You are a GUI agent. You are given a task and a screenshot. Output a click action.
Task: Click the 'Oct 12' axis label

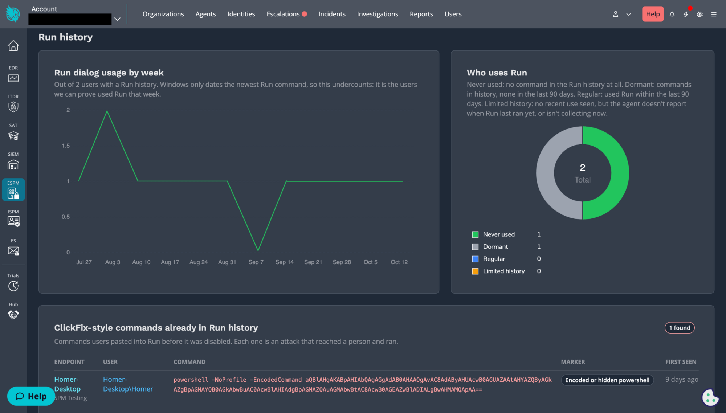[399, 262]
